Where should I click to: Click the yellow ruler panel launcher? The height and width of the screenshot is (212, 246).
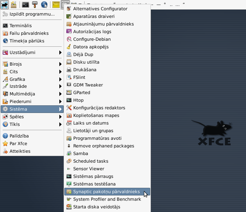point(56,5)
